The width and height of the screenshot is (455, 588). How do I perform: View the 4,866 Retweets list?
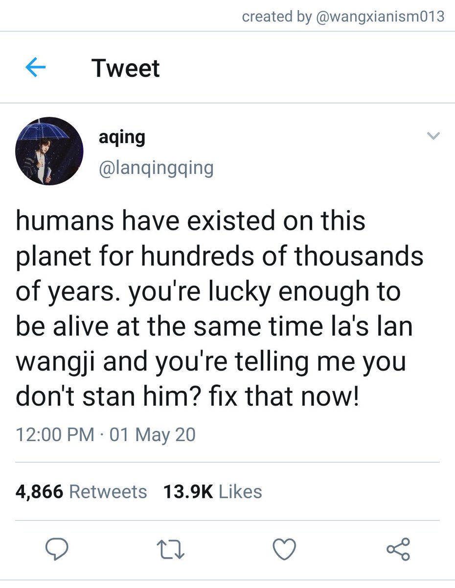pos(81,491)
